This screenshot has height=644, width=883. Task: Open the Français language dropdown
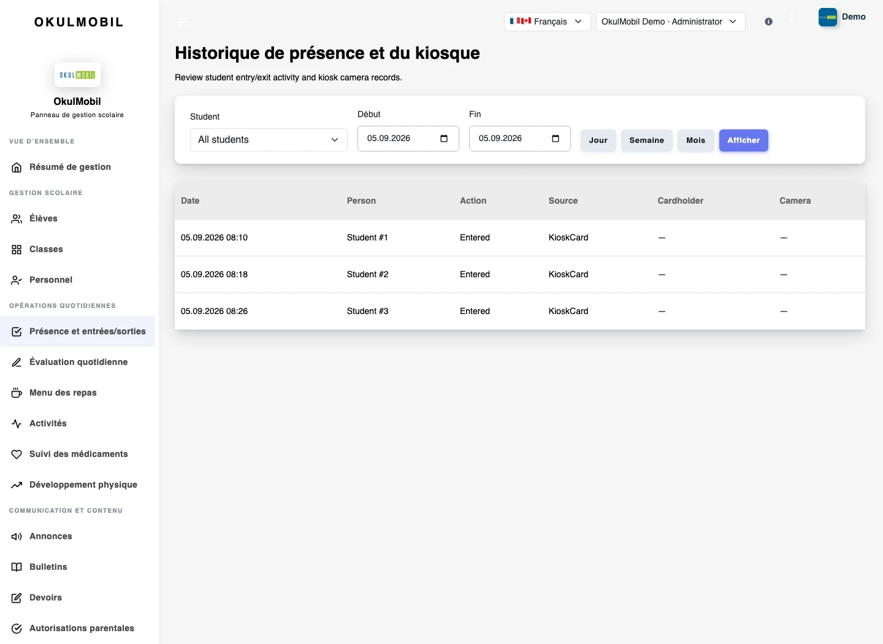point(548,21)
